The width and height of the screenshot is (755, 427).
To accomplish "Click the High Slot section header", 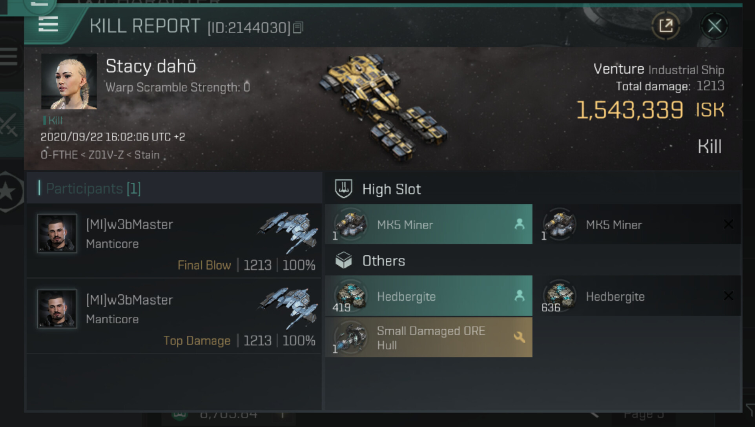I will coord(391,189).
